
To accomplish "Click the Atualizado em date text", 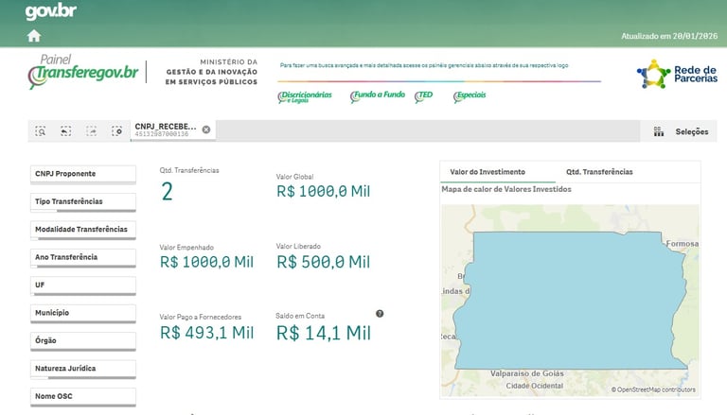I will coord(669,36).
